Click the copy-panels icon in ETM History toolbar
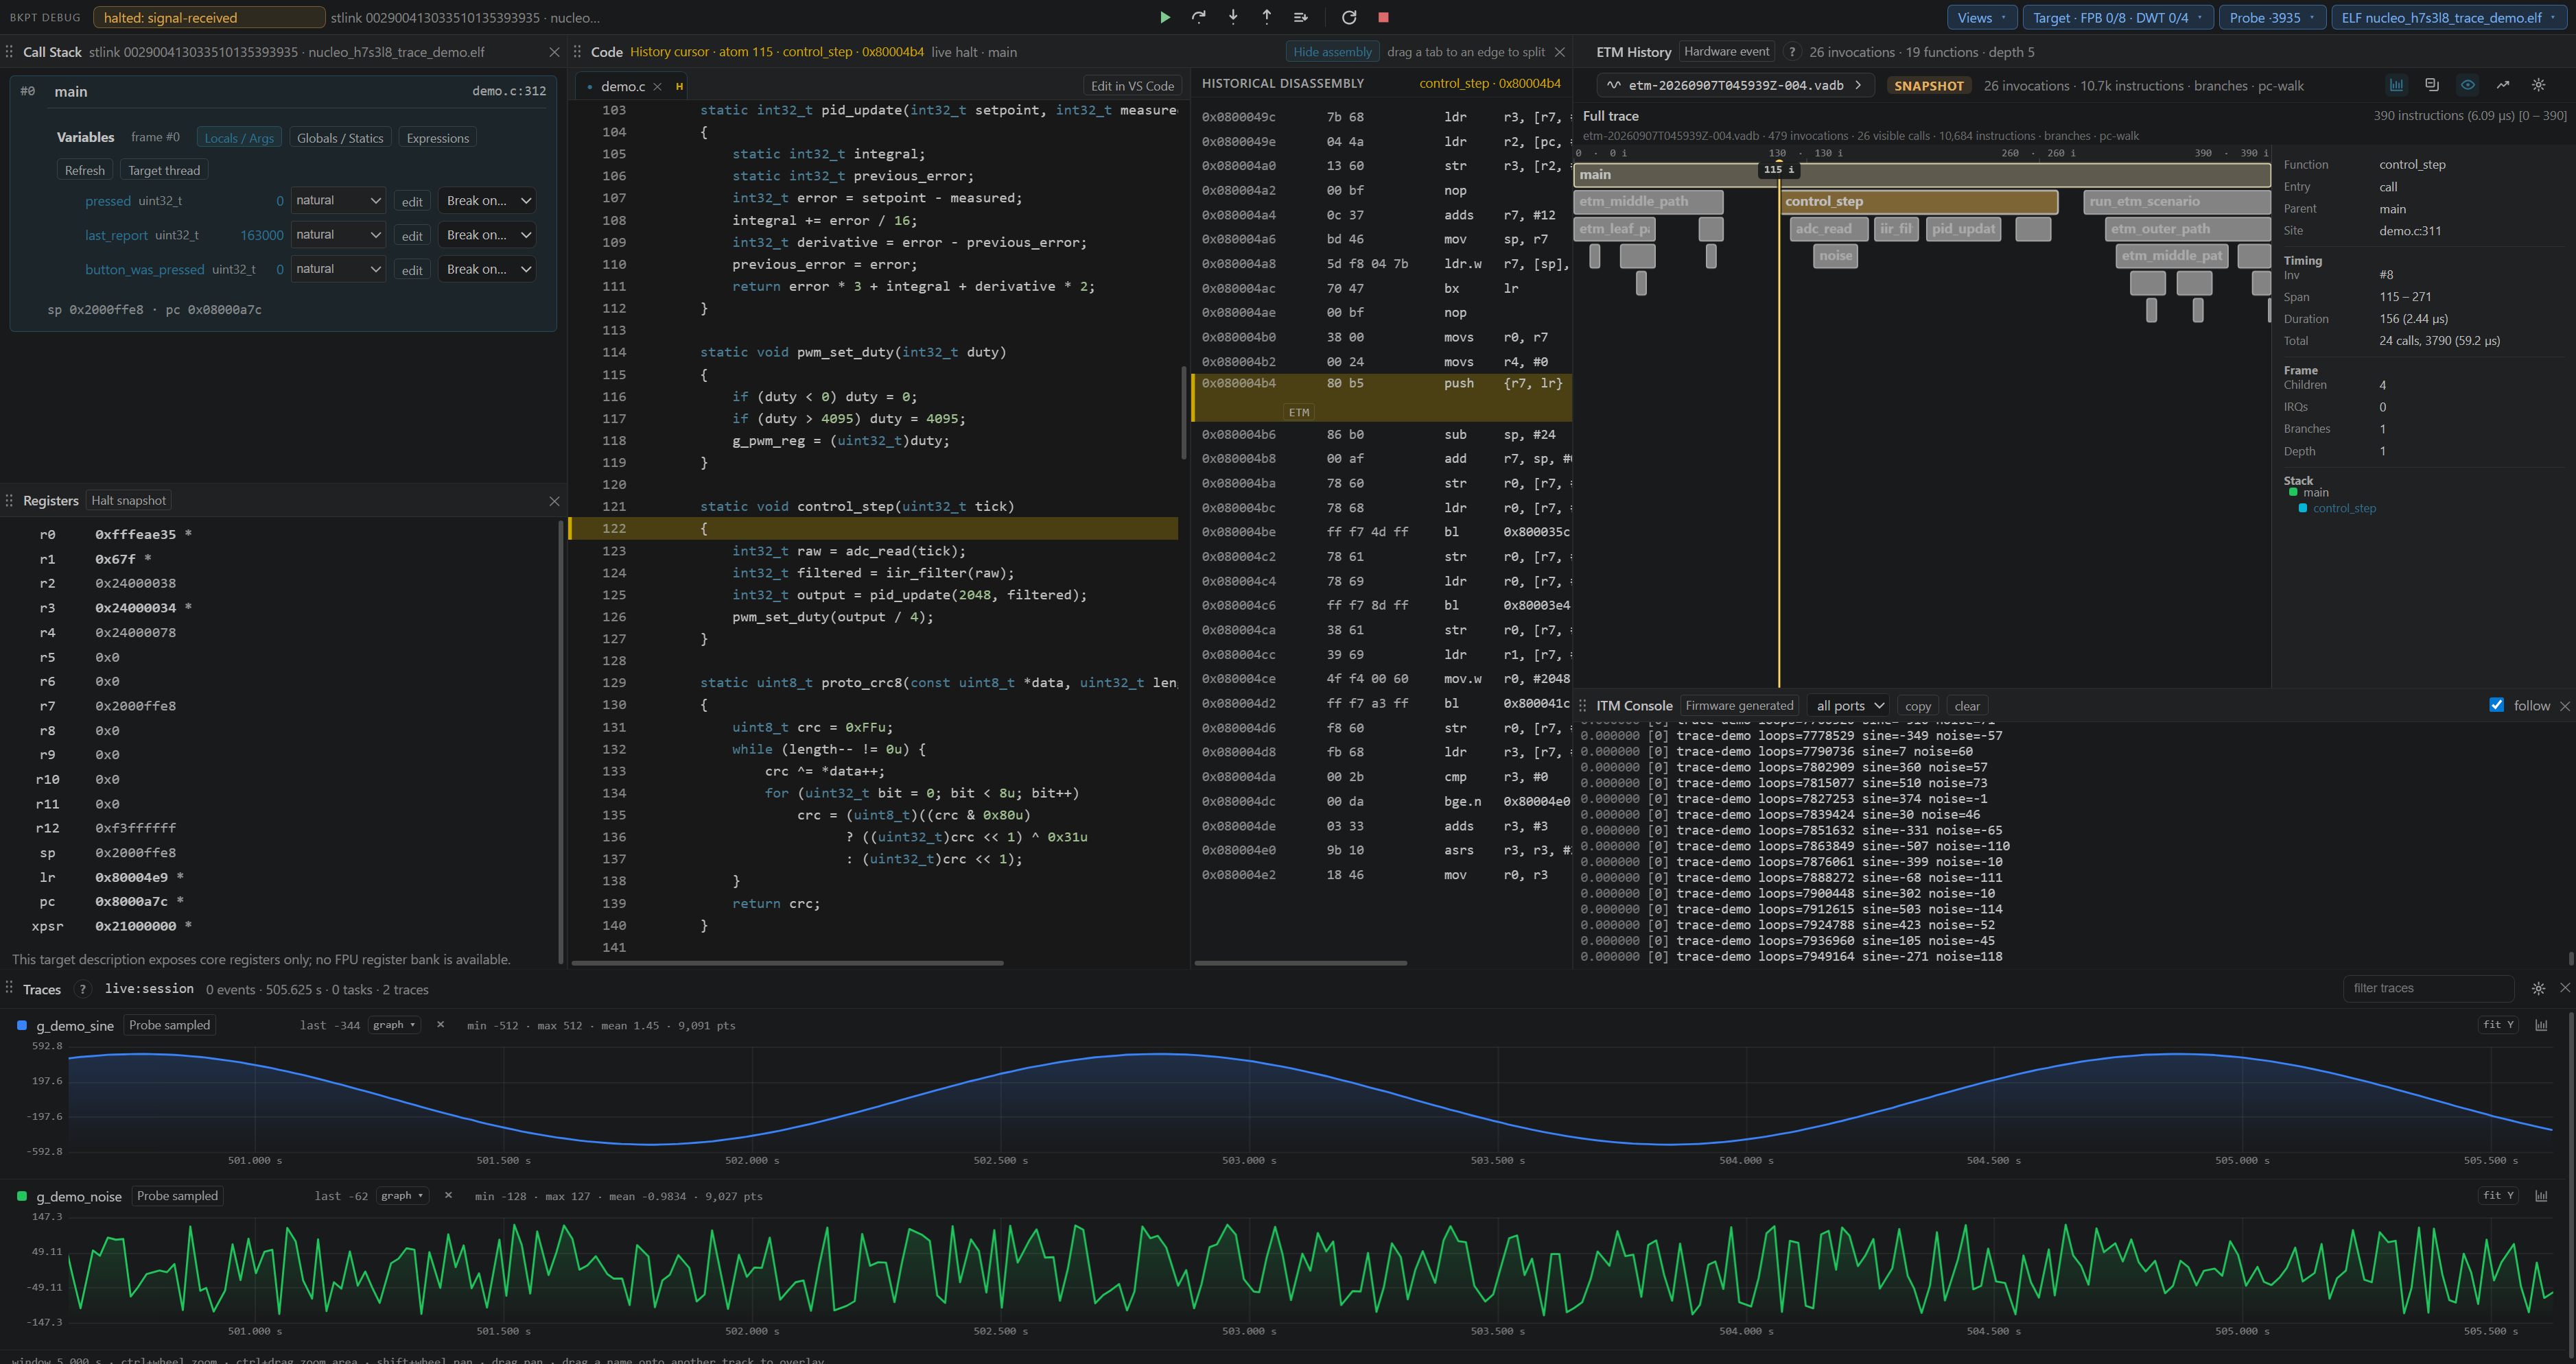Viewport: 2576px width, 1364px height. 2432,85
